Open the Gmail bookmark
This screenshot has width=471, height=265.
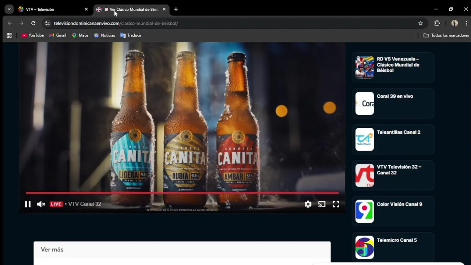(58, 35)
